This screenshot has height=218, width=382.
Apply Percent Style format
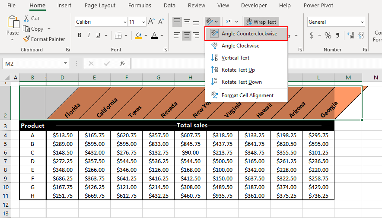coord(328,35)
